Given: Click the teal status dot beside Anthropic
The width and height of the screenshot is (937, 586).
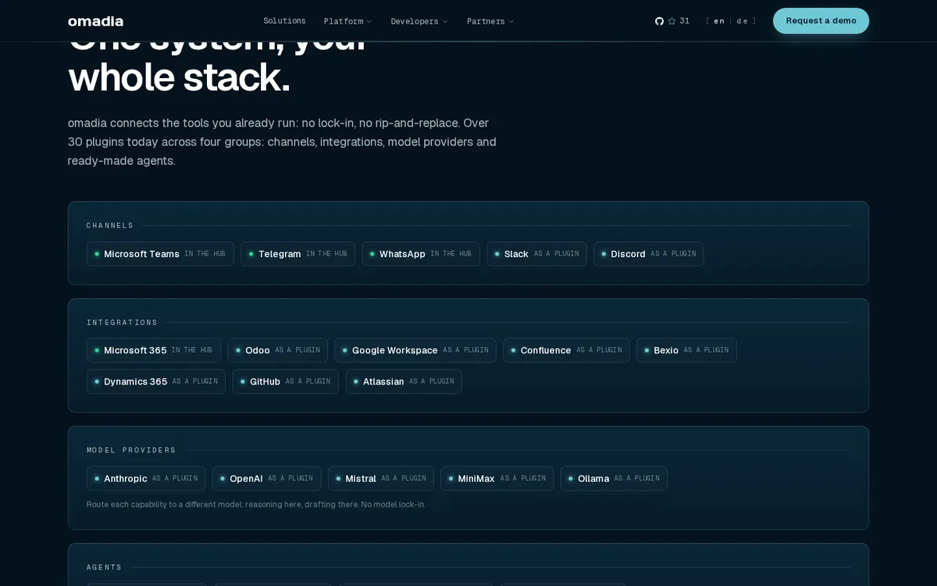Looking at the screenshot, I should (97, 478).
